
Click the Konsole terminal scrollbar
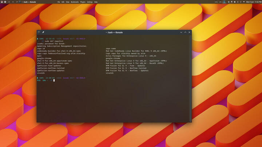pos(191,78)
